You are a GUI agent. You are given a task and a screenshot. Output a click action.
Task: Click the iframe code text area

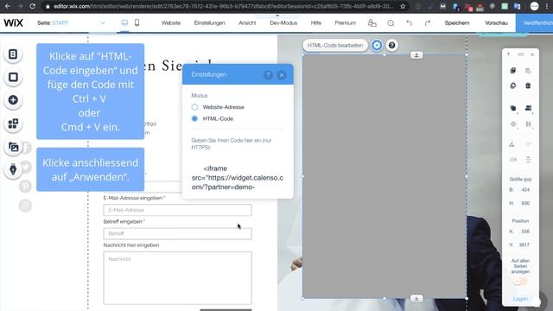pos(238,178)
